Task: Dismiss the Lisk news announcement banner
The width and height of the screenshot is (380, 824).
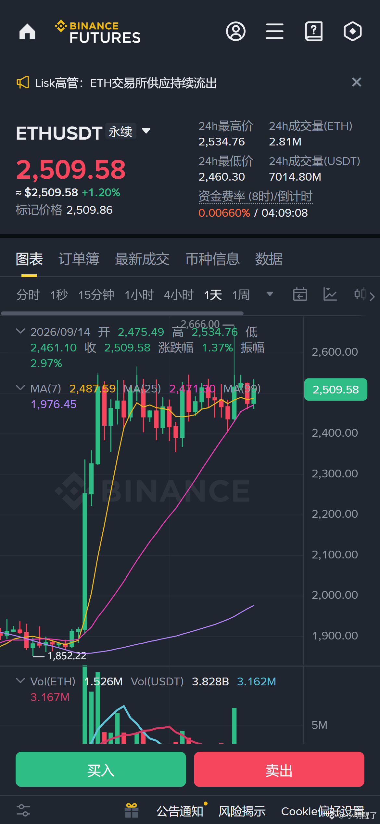Action: pyautogui.click(x=357, y=82)
